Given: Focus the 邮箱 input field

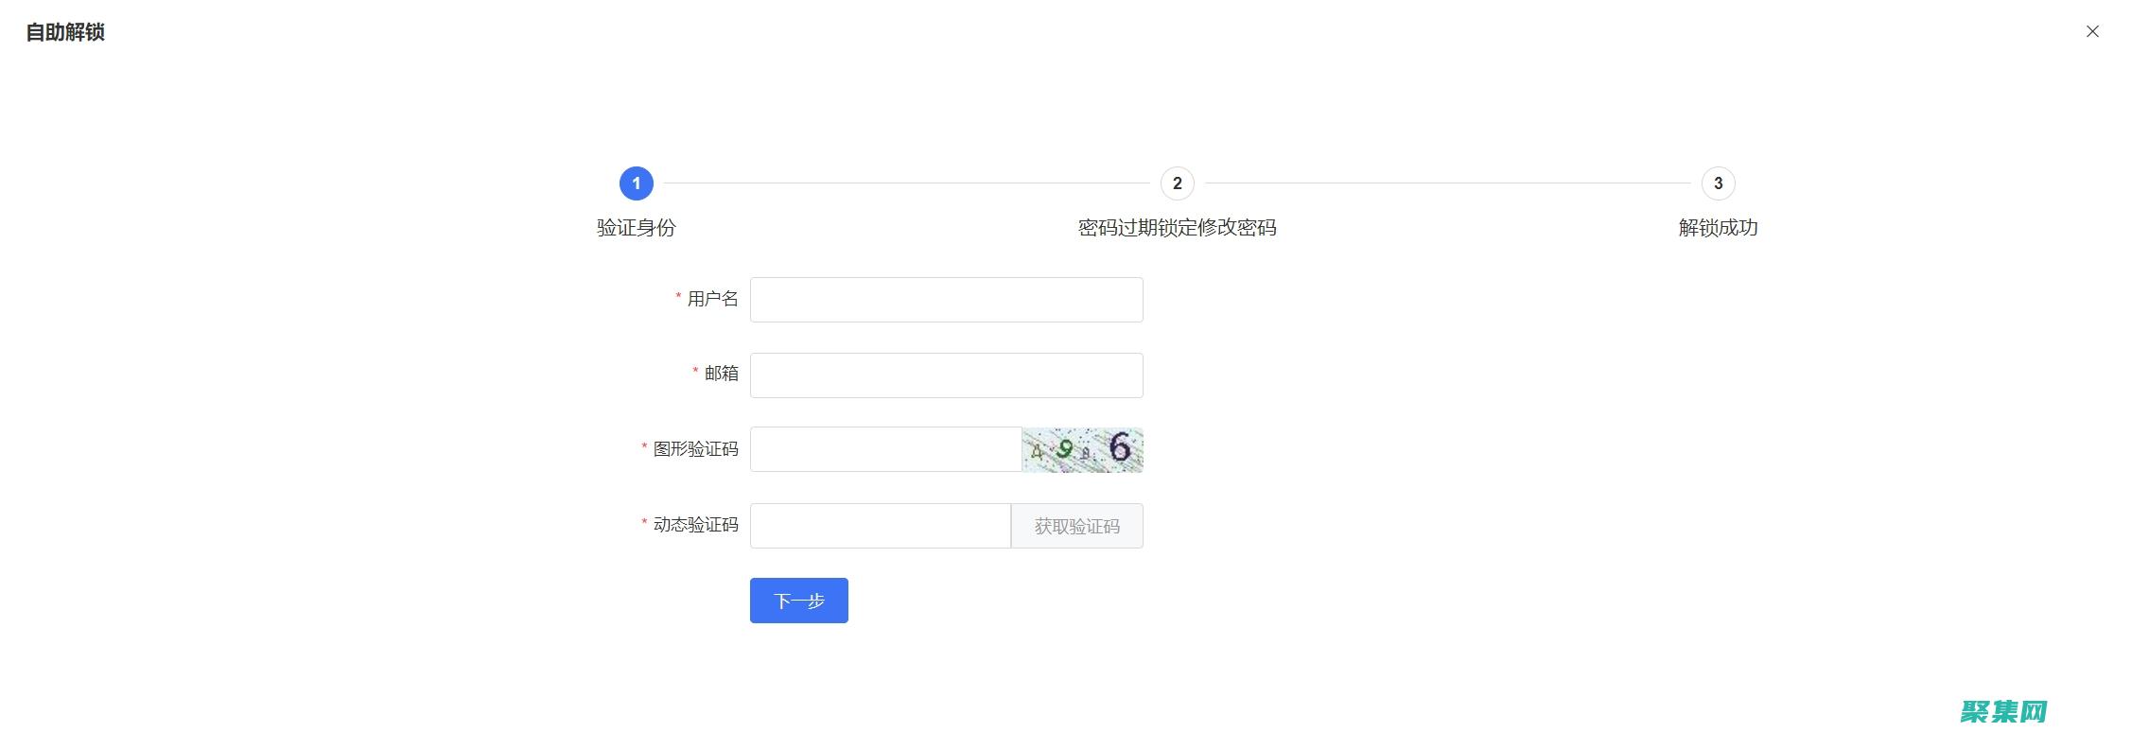Looking at the screenshot, I should (x=946, y=375).
